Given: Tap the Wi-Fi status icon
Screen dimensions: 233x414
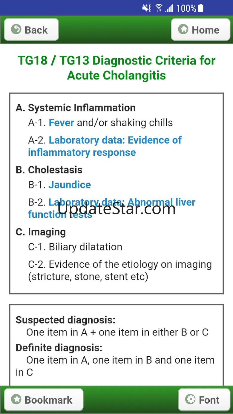Looking at the screenshot, I should coord(159,8).
